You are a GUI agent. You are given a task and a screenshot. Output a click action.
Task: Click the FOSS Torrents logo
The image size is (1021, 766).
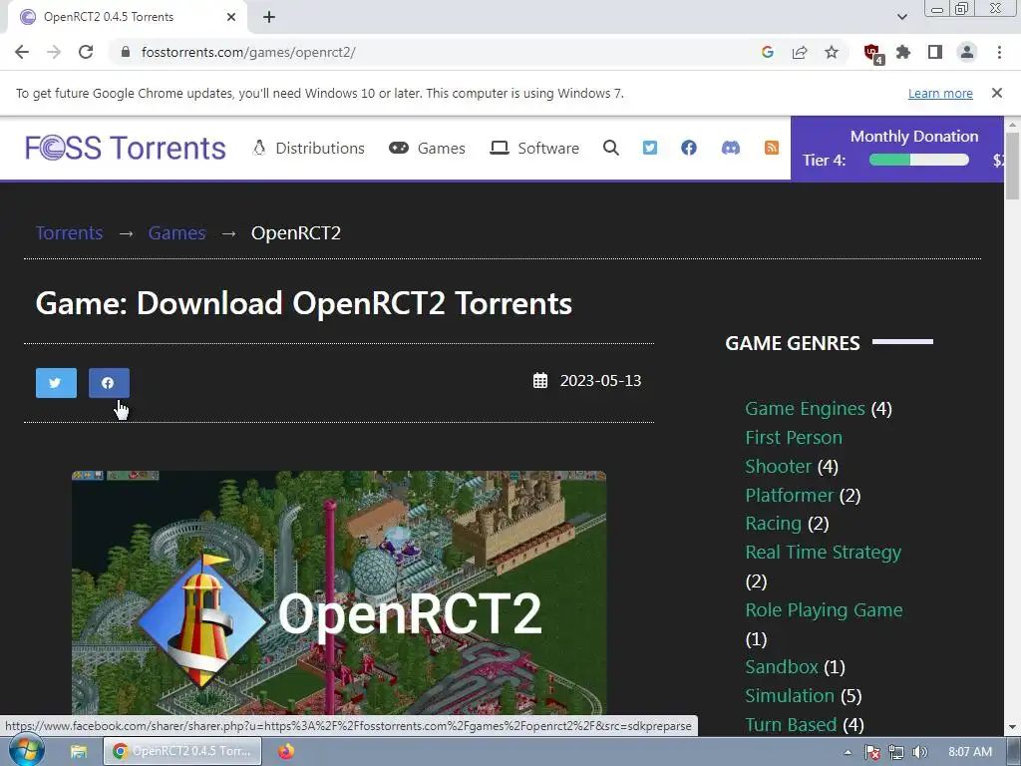point(125,148)
